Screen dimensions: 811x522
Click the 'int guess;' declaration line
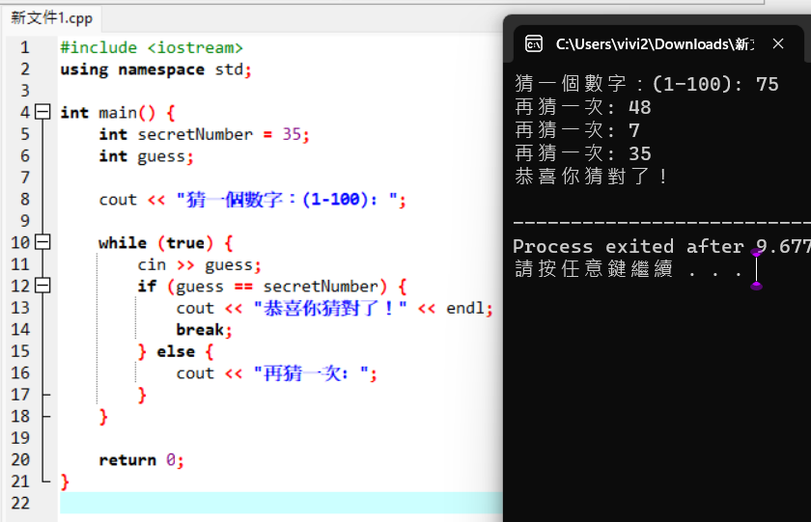[x=147, y=156]
